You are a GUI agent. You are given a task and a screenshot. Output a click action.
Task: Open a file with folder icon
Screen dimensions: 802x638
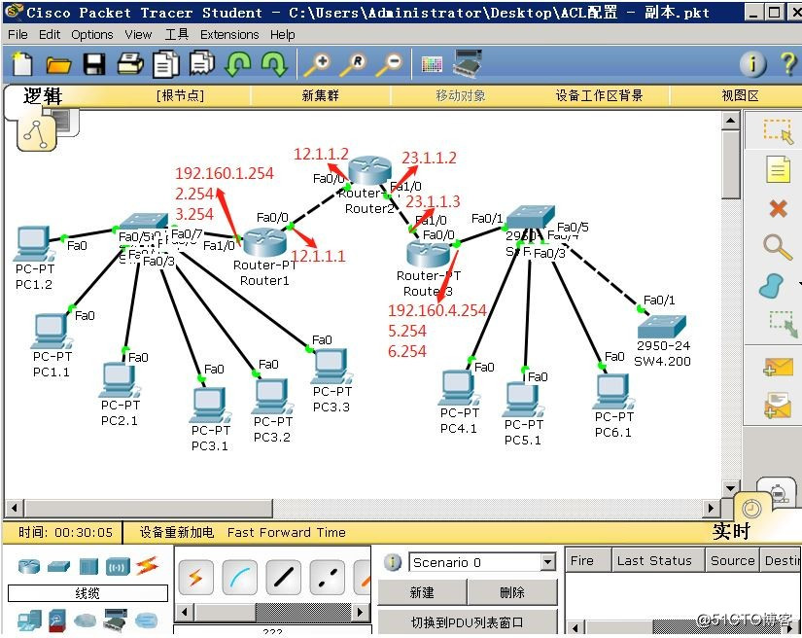[58, 65]
